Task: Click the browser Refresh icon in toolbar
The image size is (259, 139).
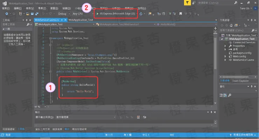Action: click(141, 14)
